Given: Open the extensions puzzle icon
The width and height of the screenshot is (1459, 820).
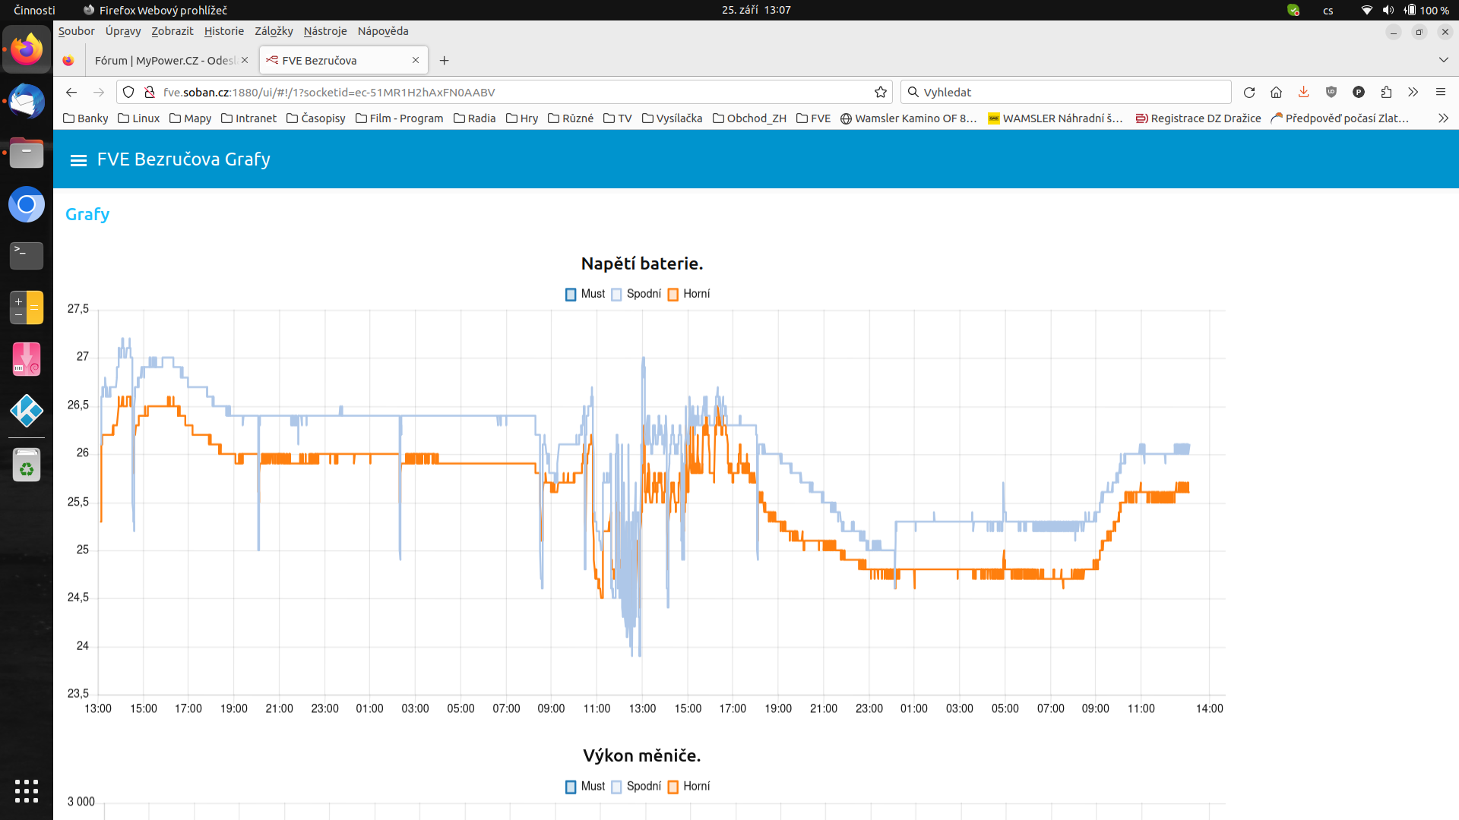Looking at the screenshot, I should point(1386,92).
